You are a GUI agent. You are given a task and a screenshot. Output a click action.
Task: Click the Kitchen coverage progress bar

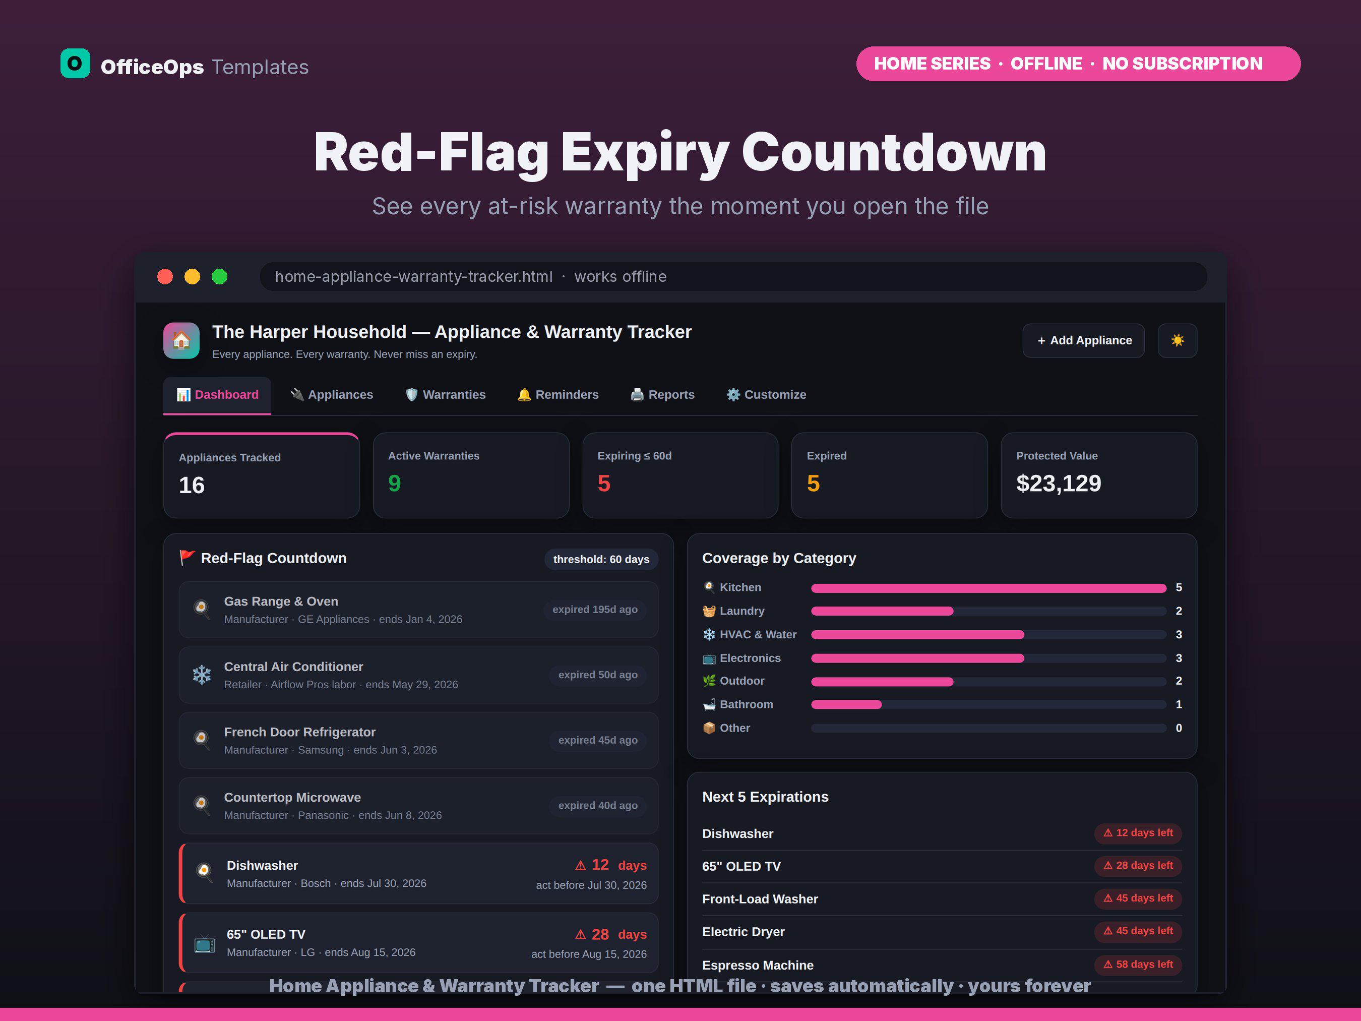988,588
